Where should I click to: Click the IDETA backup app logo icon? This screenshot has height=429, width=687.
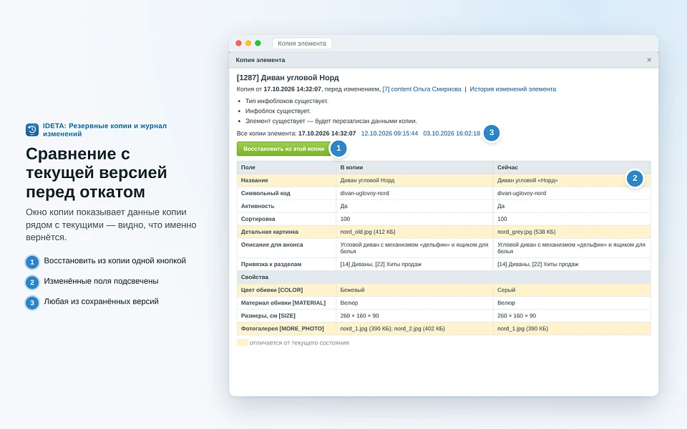32,129
